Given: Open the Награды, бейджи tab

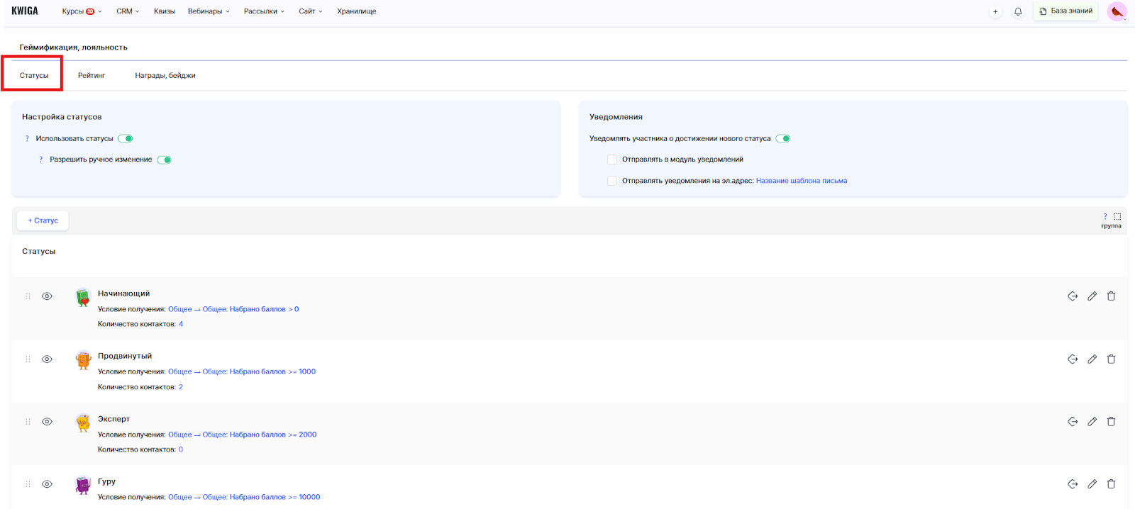Looking at the screenshot, I should [165, 75].
